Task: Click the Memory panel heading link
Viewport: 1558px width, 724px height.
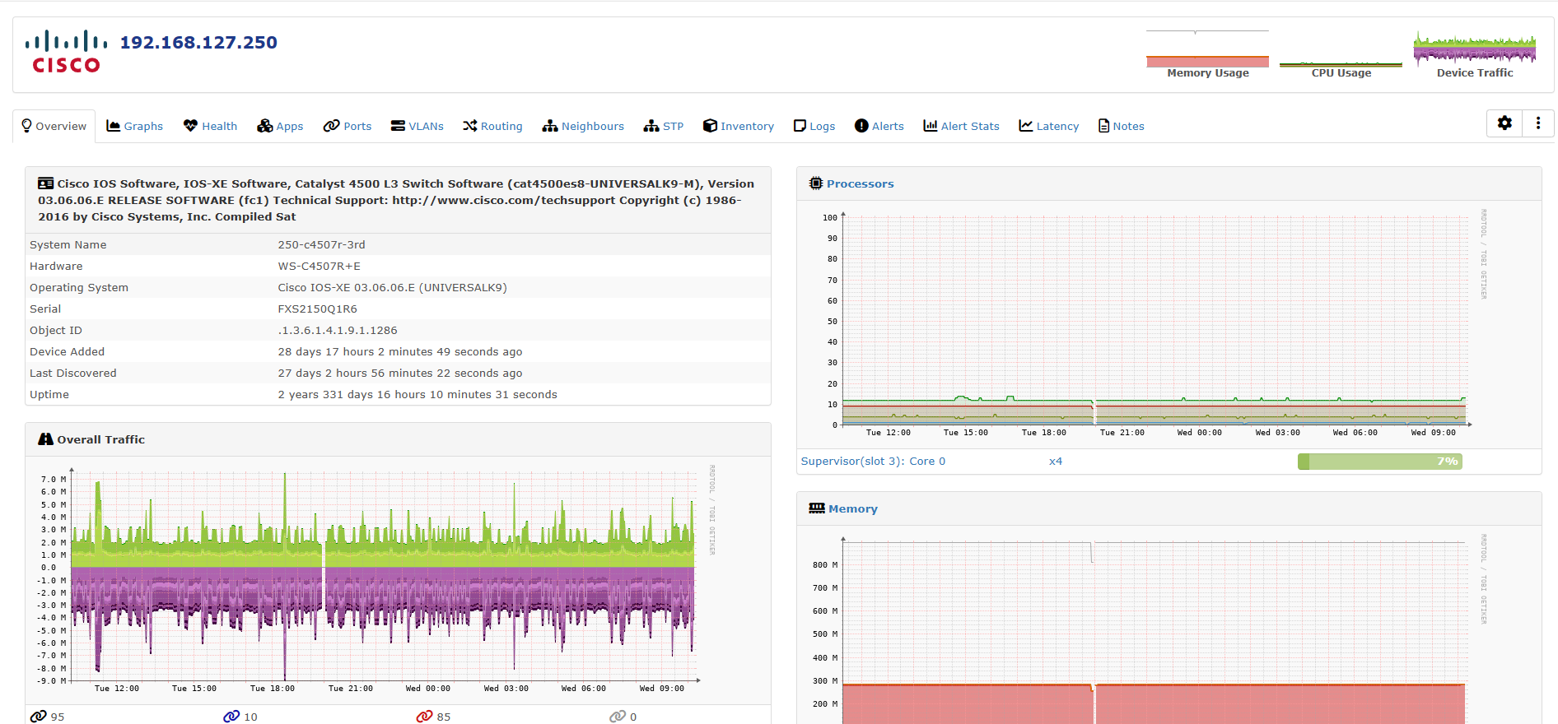Action: [x=853, y=508]
